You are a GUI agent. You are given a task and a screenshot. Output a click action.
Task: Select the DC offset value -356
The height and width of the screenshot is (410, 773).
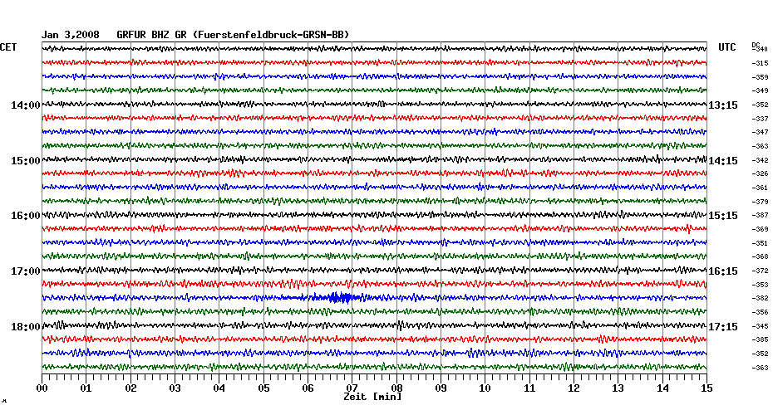[760, 312]
